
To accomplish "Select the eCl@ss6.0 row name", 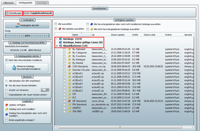I will (x=78, y=84).
